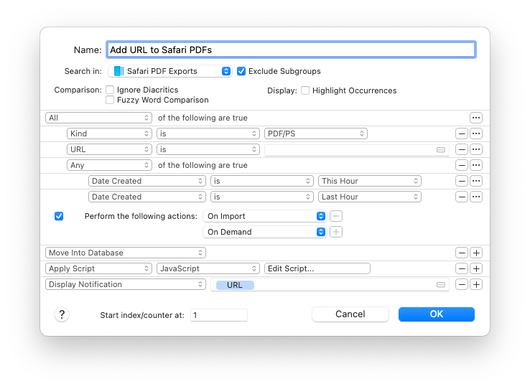Uncheck Perform the following actions checkbox
The width and height of the screenshot is (530, 389).
coord(59,216)
